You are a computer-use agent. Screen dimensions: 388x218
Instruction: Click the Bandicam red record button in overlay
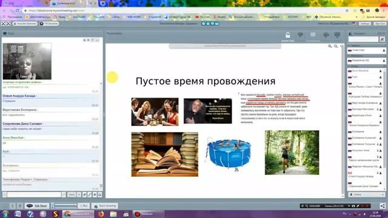(368, 206)
